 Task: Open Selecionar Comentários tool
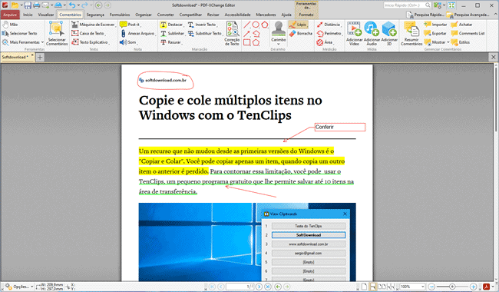[57, 34]
